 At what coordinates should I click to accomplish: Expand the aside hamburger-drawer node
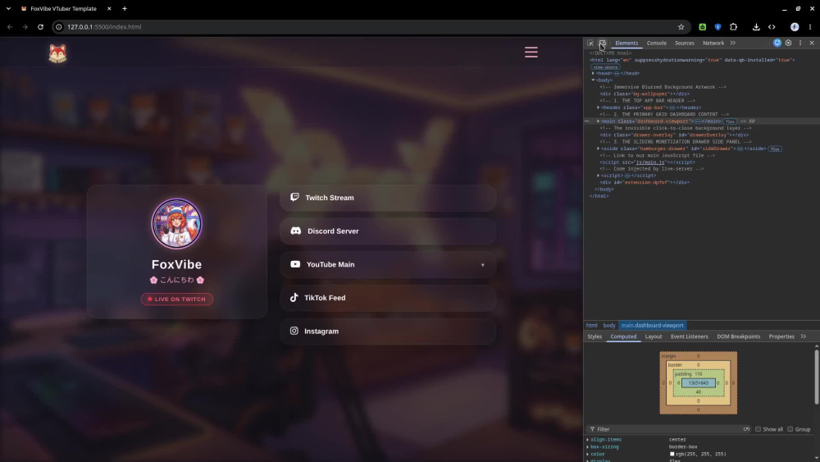click(x=599, y=149)
